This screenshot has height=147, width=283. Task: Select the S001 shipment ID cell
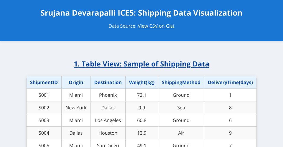(44, 95)
